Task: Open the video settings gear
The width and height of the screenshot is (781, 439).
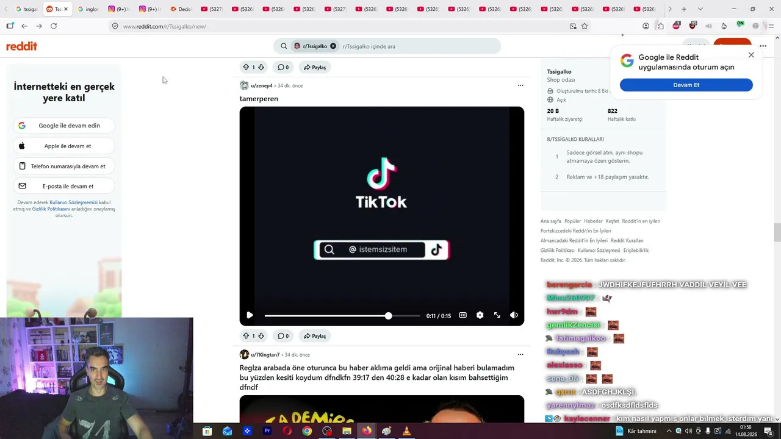Action: [x=480, y=315]
